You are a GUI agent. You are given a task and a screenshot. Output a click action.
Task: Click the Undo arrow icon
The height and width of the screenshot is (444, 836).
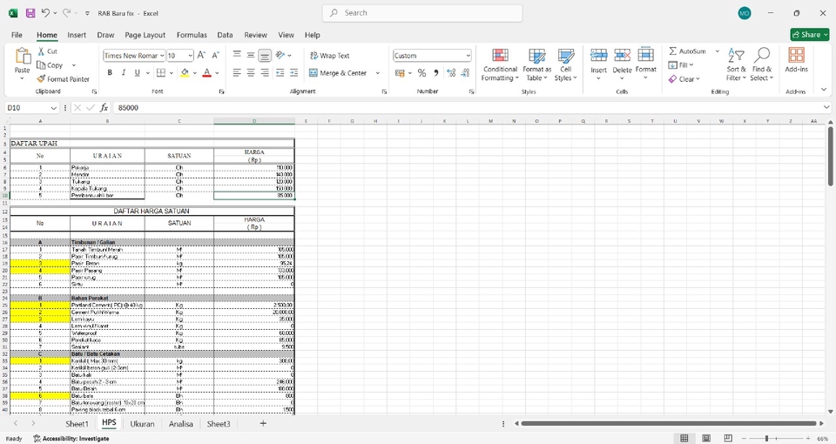pos(46,13)
